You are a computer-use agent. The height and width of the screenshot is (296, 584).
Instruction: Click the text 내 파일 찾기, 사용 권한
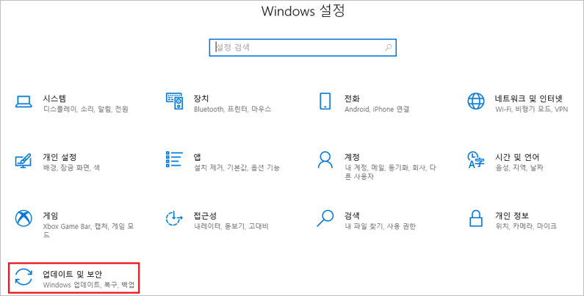pos(380,226)
